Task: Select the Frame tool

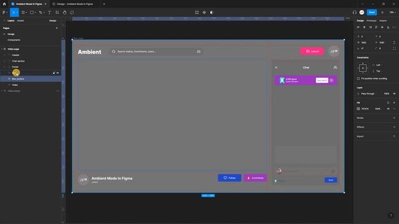Action: coord(24,12)
